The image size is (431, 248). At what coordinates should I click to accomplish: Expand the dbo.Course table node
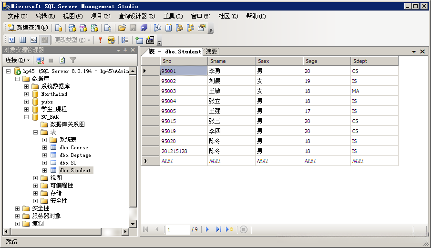[x=45, y=147]
